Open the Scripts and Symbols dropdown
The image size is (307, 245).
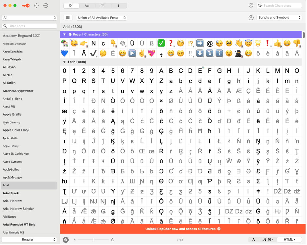coord(279,18)
